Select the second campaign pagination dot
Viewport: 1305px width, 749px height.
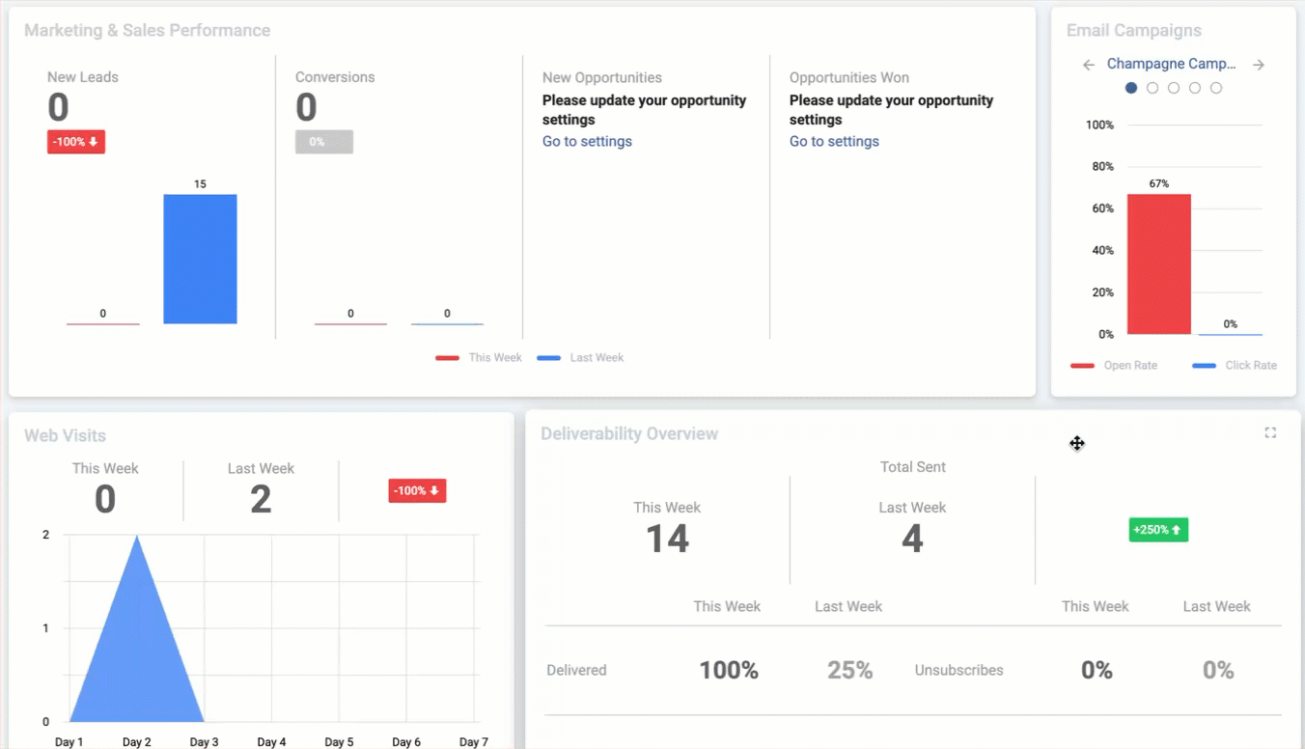click(x=1152, y=88)
